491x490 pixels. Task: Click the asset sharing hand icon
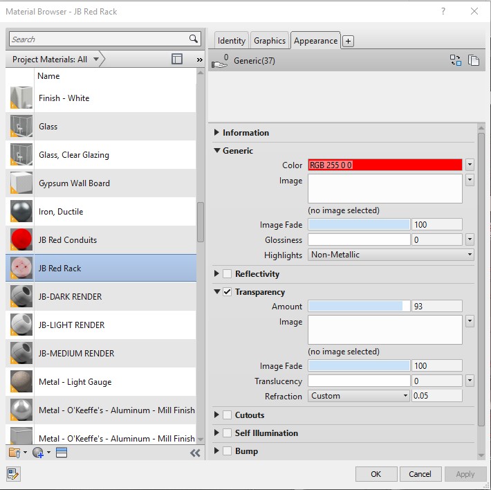220,61
